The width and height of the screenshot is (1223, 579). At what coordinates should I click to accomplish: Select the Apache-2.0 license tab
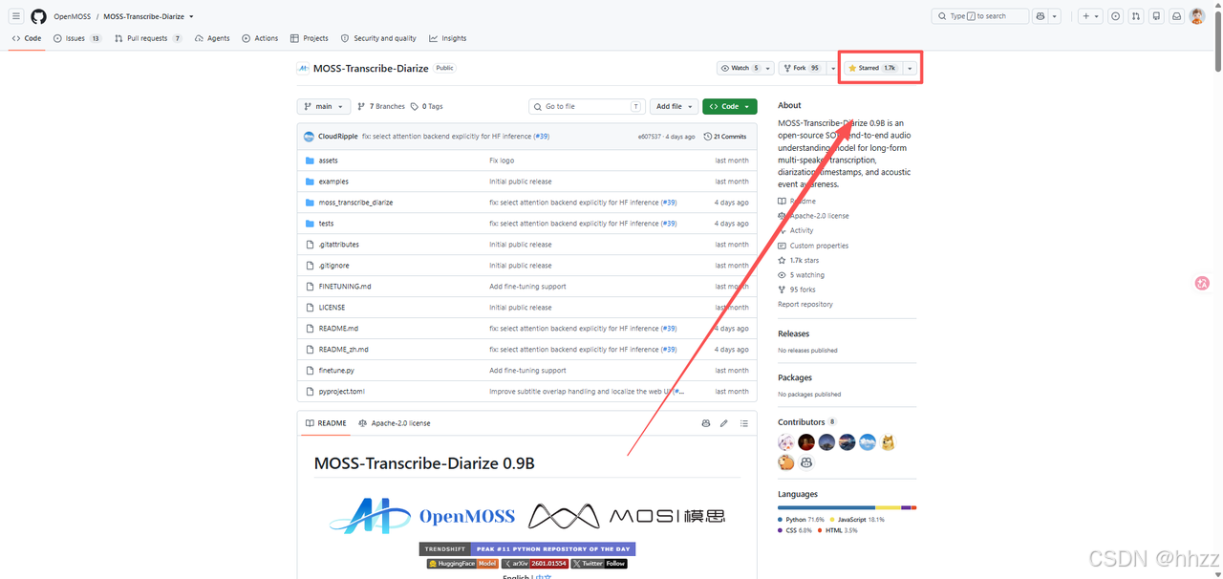click(395, 423)
